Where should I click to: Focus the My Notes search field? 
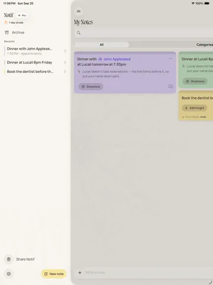coord(144,33)
